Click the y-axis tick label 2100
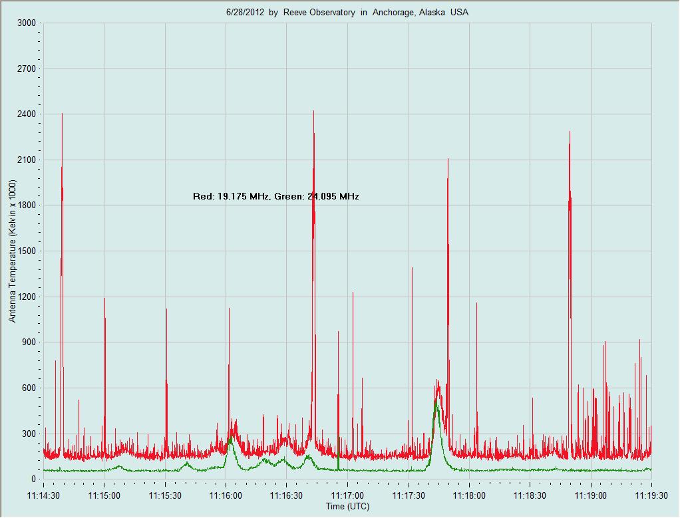 [27, 160]
